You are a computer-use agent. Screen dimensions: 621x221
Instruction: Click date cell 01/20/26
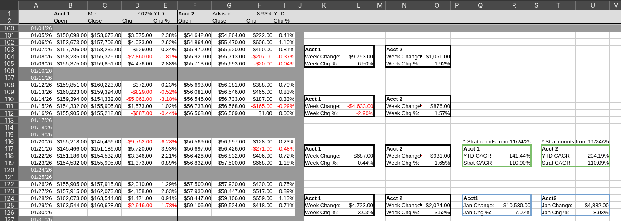36,142
